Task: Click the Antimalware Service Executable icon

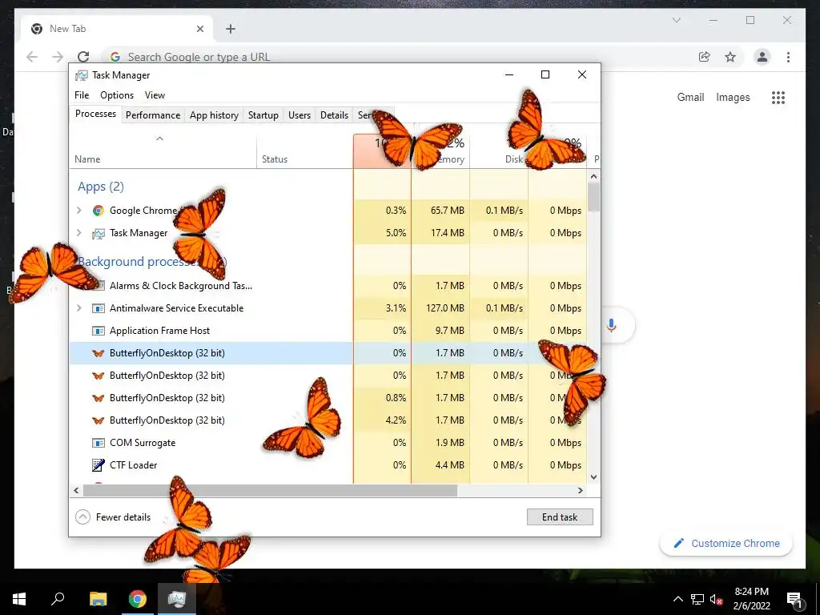Action: point(98,308)
